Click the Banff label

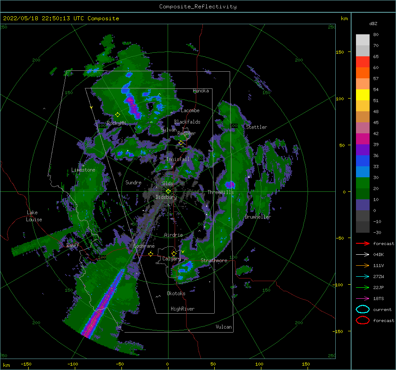click(73, 245)
